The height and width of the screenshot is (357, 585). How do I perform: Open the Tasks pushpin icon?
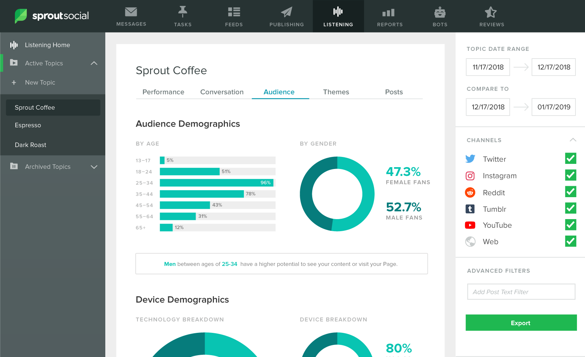pos(183,12)
